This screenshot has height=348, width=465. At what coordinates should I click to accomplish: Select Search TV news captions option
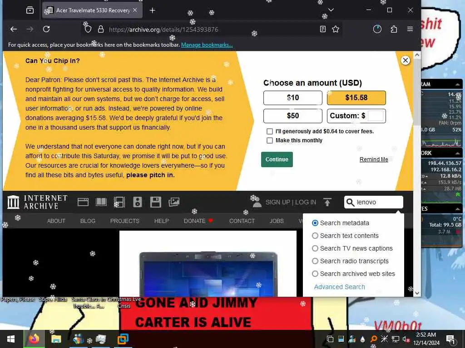click(315, 248)
